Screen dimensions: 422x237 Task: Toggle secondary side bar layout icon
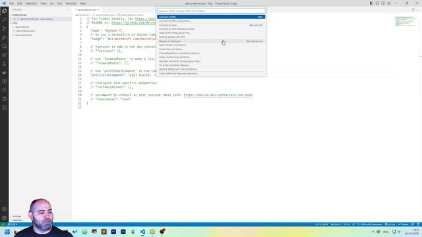pos(383,3)
